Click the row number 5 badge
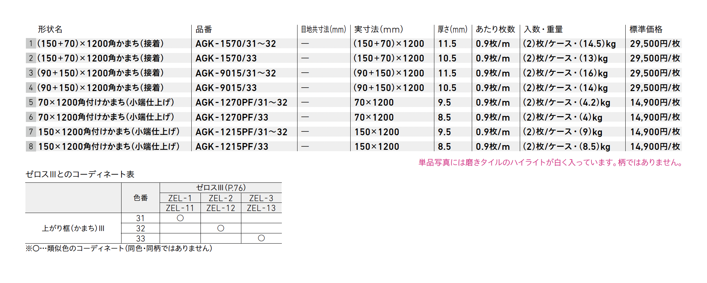 [31, 102]
